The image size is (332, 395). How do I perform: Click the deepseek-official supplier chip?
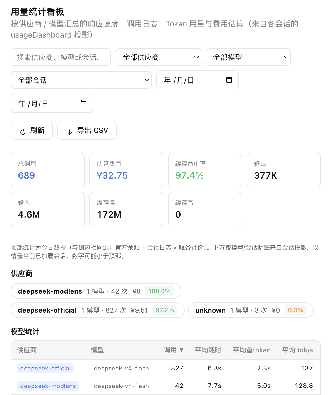(x=98, y=310)
